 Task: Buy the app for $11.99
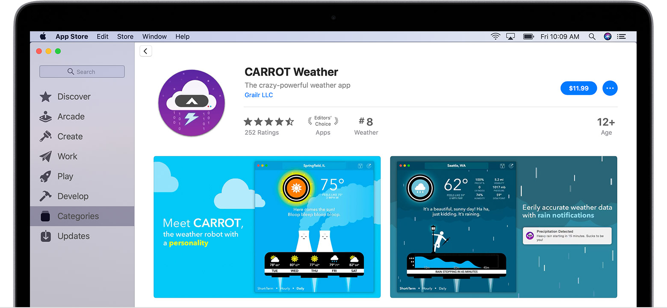[x=578, y=88]
